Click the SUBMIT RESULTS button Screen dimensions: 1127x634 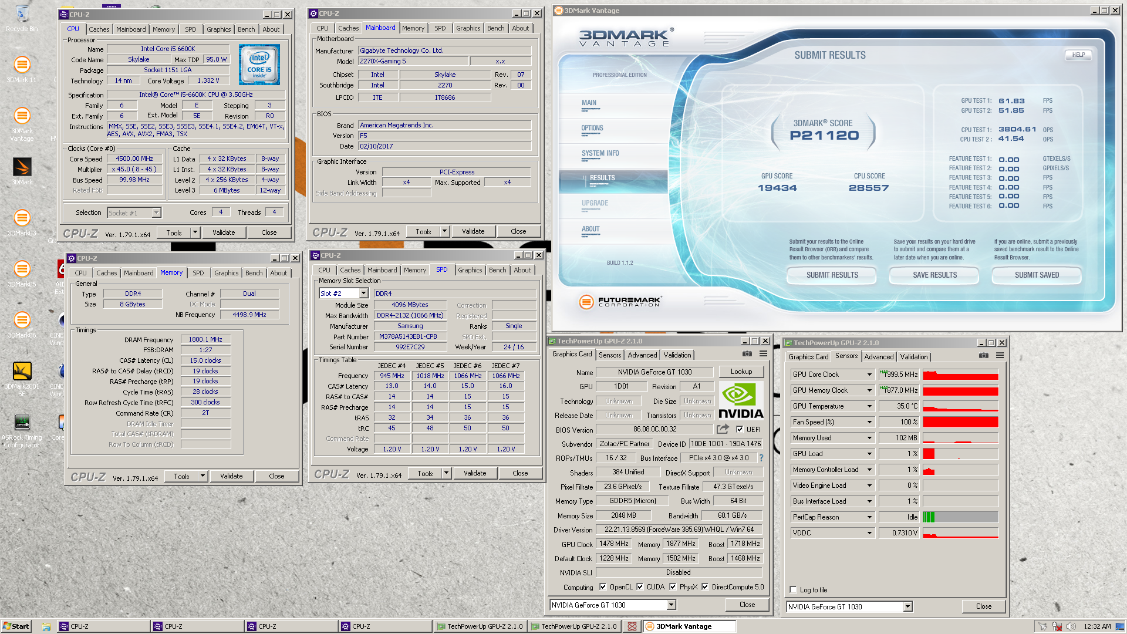pos(832,274)
